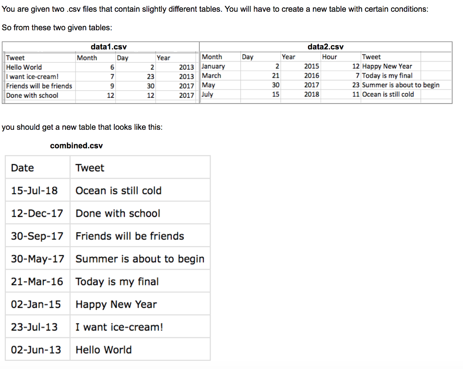
Task: Select the 02-Jun-13 date cell
Action: click(x=38, y=349)
